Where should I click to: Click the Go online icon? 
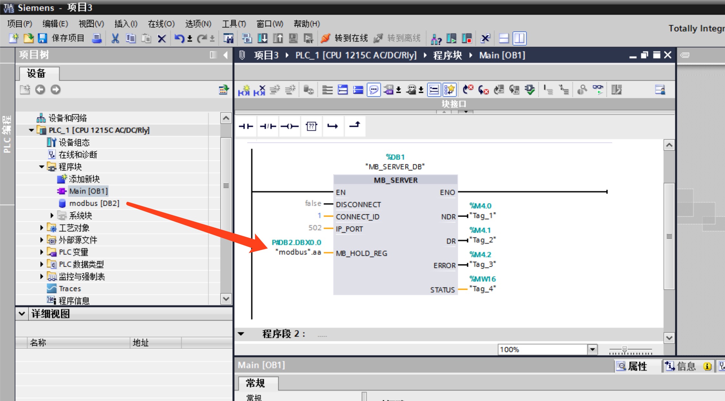(325, 38)
